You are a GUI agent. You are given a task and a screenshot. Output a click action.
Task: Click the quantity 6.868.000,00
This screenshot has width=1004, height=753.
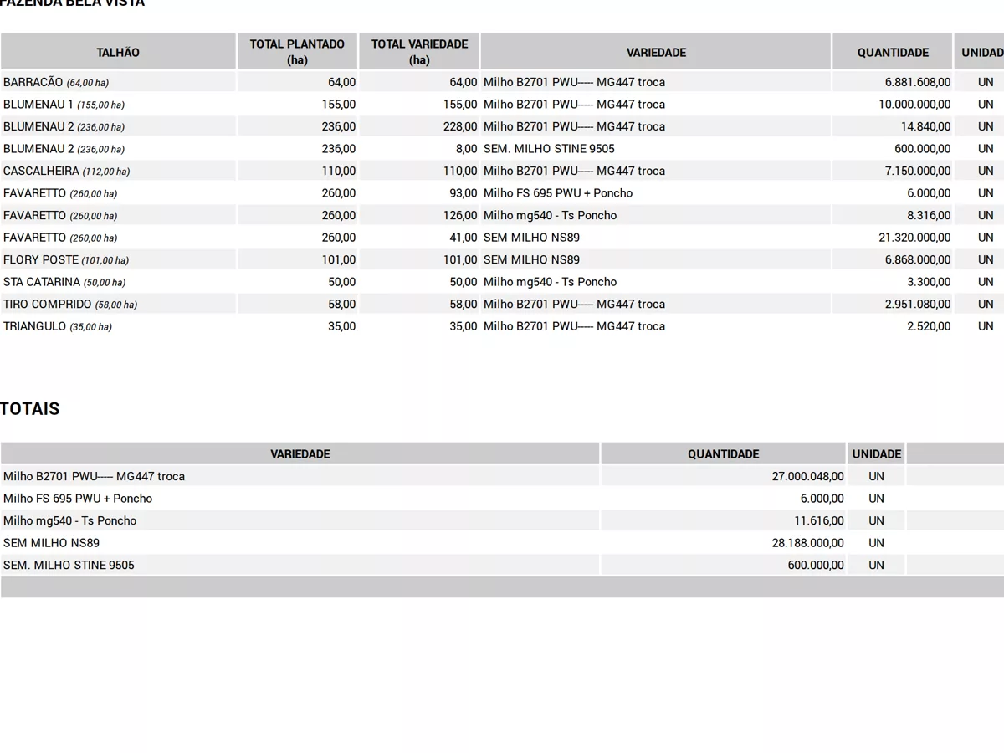point(918,259)
